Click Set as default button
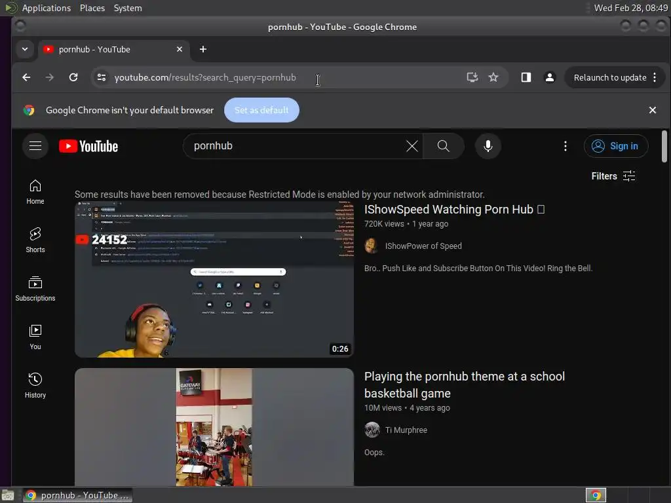Image resolution: width=671 pixels, height=503 pixels. (261, 110)
